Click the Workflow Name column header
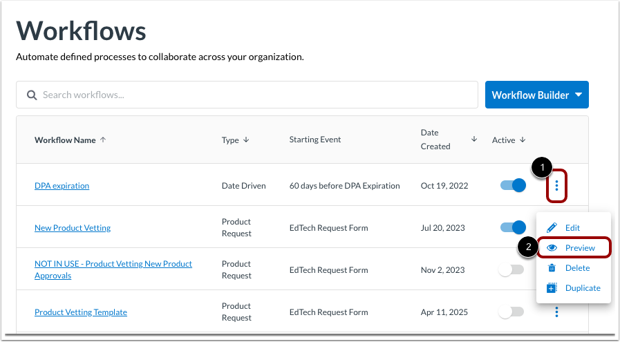The width and height of the screenshot is (620, 342). (x=65, y=140)
